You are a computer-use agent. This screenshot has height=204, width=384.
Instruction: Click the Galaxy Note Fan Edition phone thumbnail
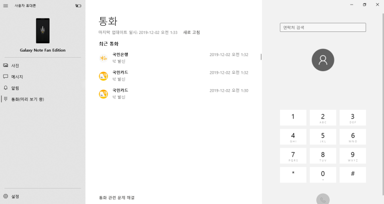(x=43, y=31)
